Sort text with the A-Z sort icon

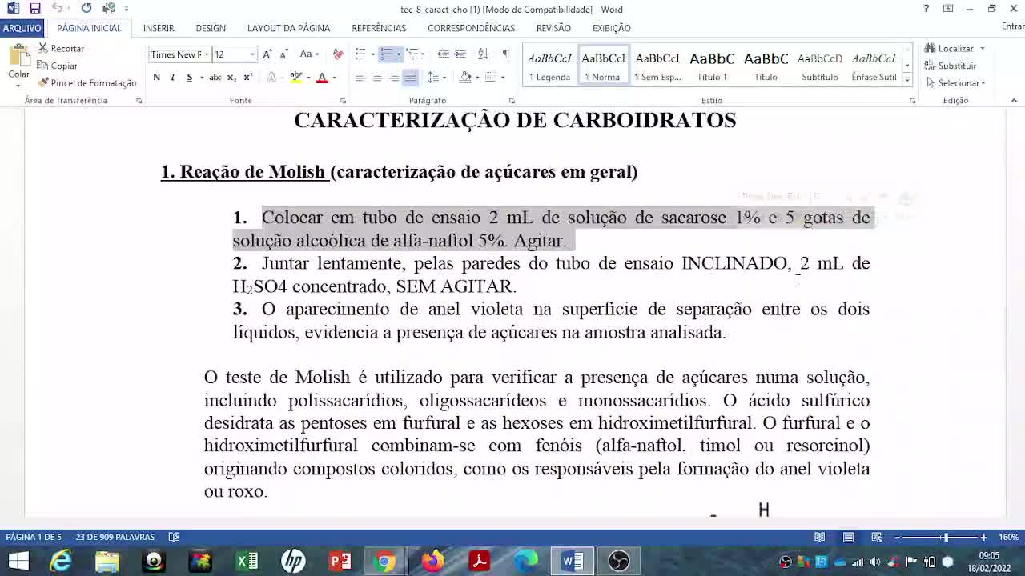pos(483,54)
